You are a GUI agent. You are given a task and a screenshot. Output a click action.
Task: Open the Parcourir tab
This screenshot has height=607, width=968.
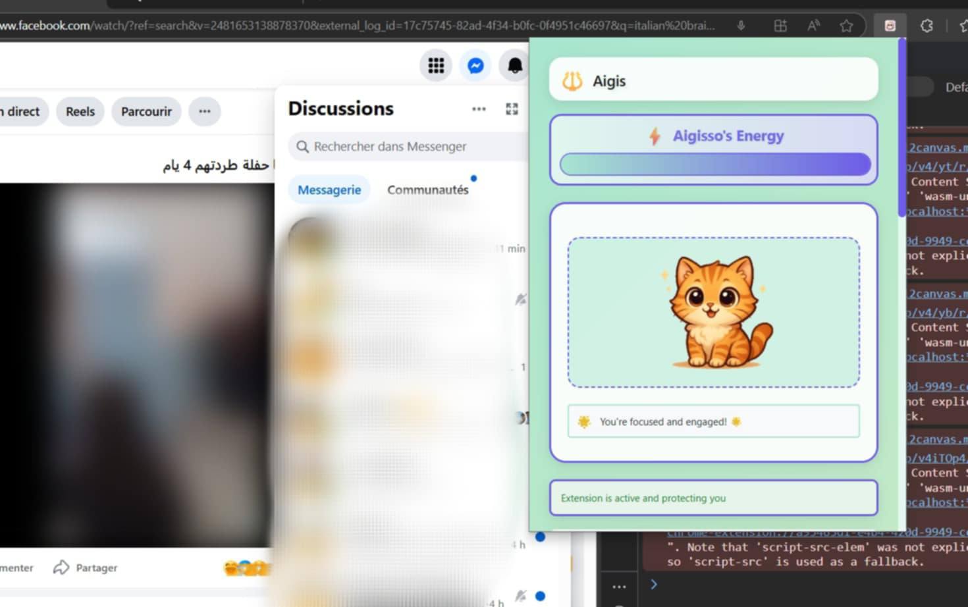[x=146, y=111]
